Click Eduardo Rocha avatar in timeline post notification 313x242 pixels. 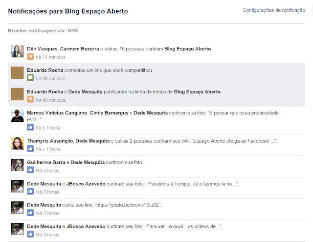pos(18,94)
